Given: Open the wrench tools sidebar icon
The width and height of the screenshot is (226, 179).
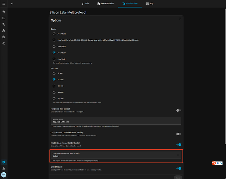Looking at the screenshot, I should [4, 24].
